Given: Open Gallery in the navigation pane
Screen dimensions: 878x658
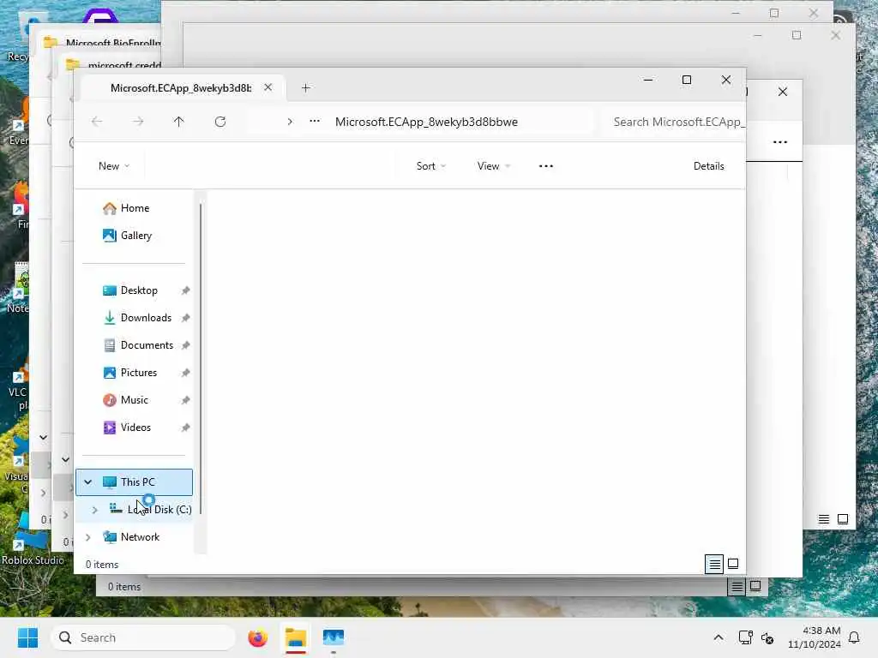Looking at the screenshot, I should pyautogui.click(x=135, y=236).
